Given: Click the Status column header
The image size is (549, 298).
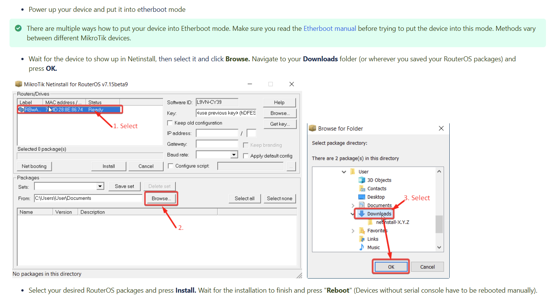Looking at the screenshot, I should 103,102.
